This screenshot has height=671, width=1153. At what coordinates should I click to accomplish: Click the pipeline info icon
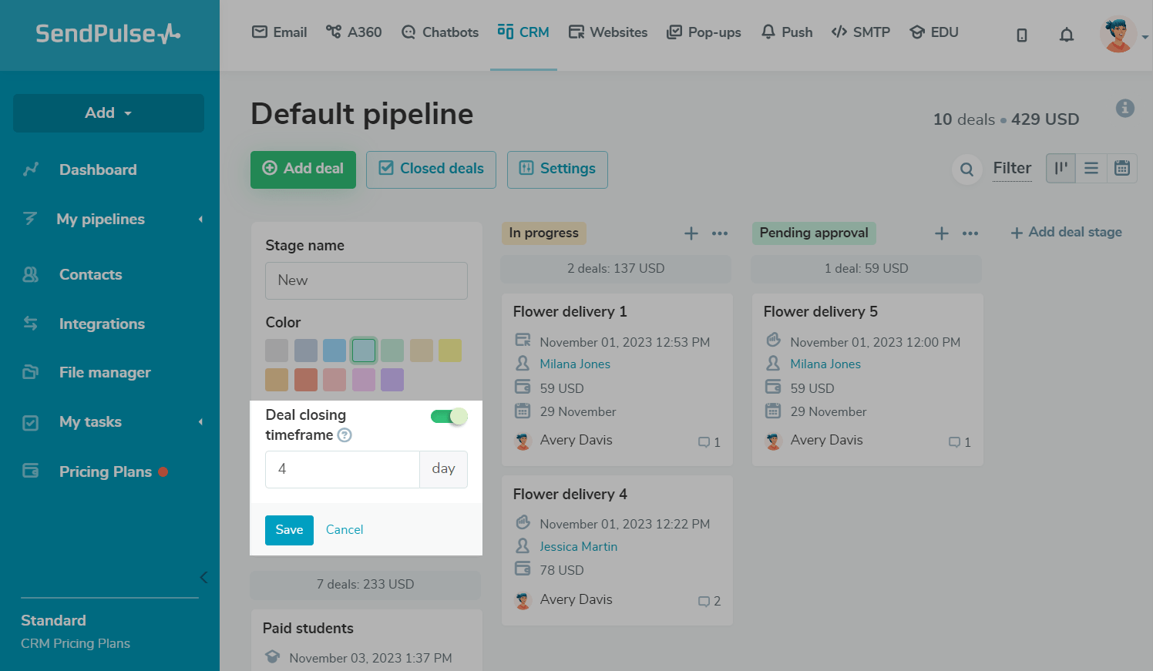pos(1125,108)
